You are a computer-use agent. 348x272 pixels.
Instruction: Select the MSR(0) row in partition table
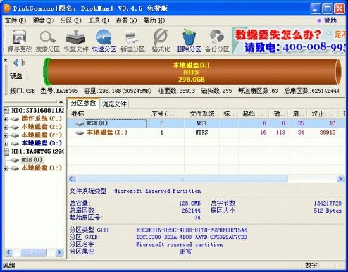[206, 123]
